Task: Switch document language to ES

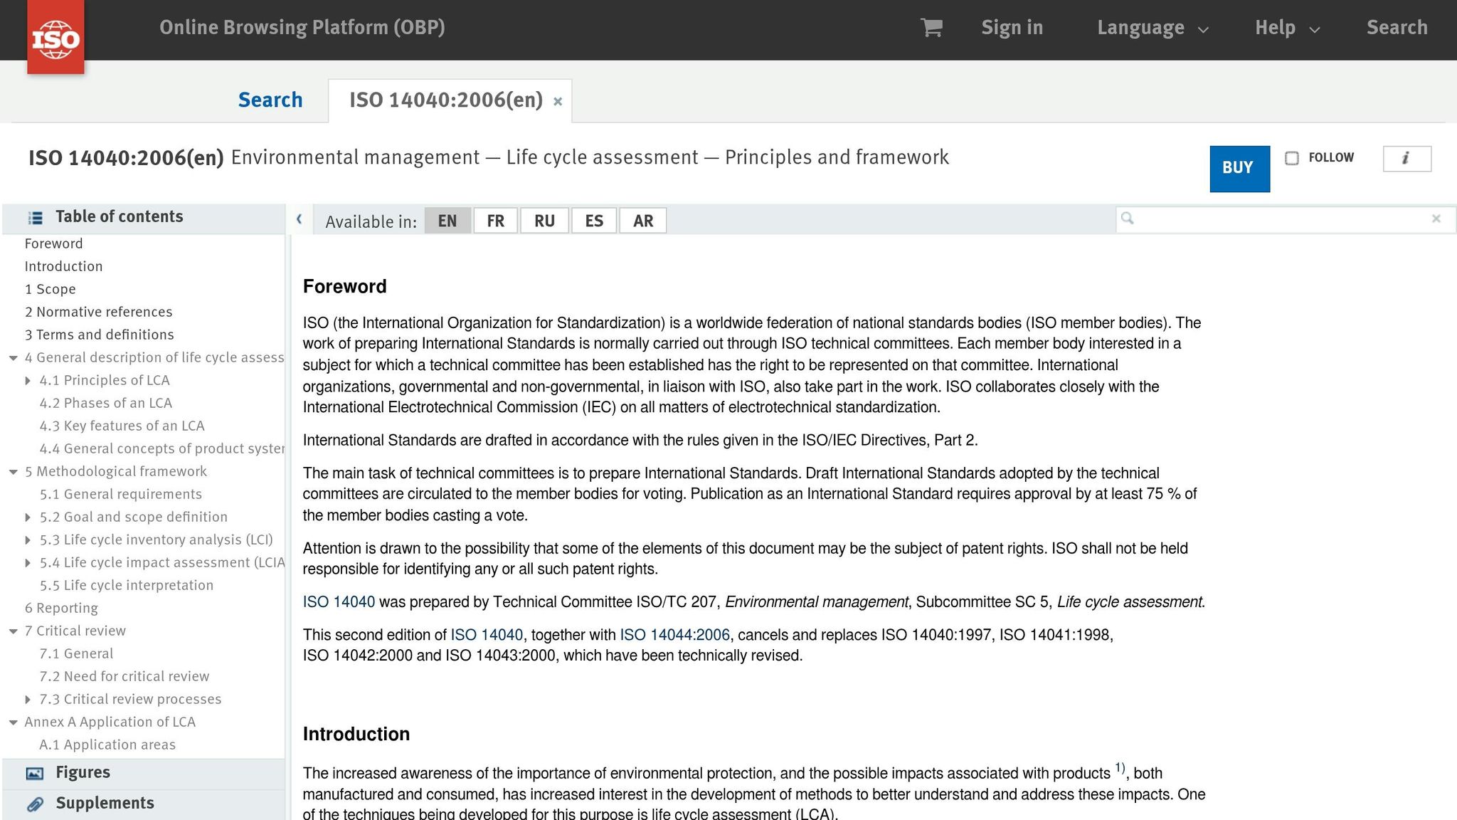Action: [594, 221]
